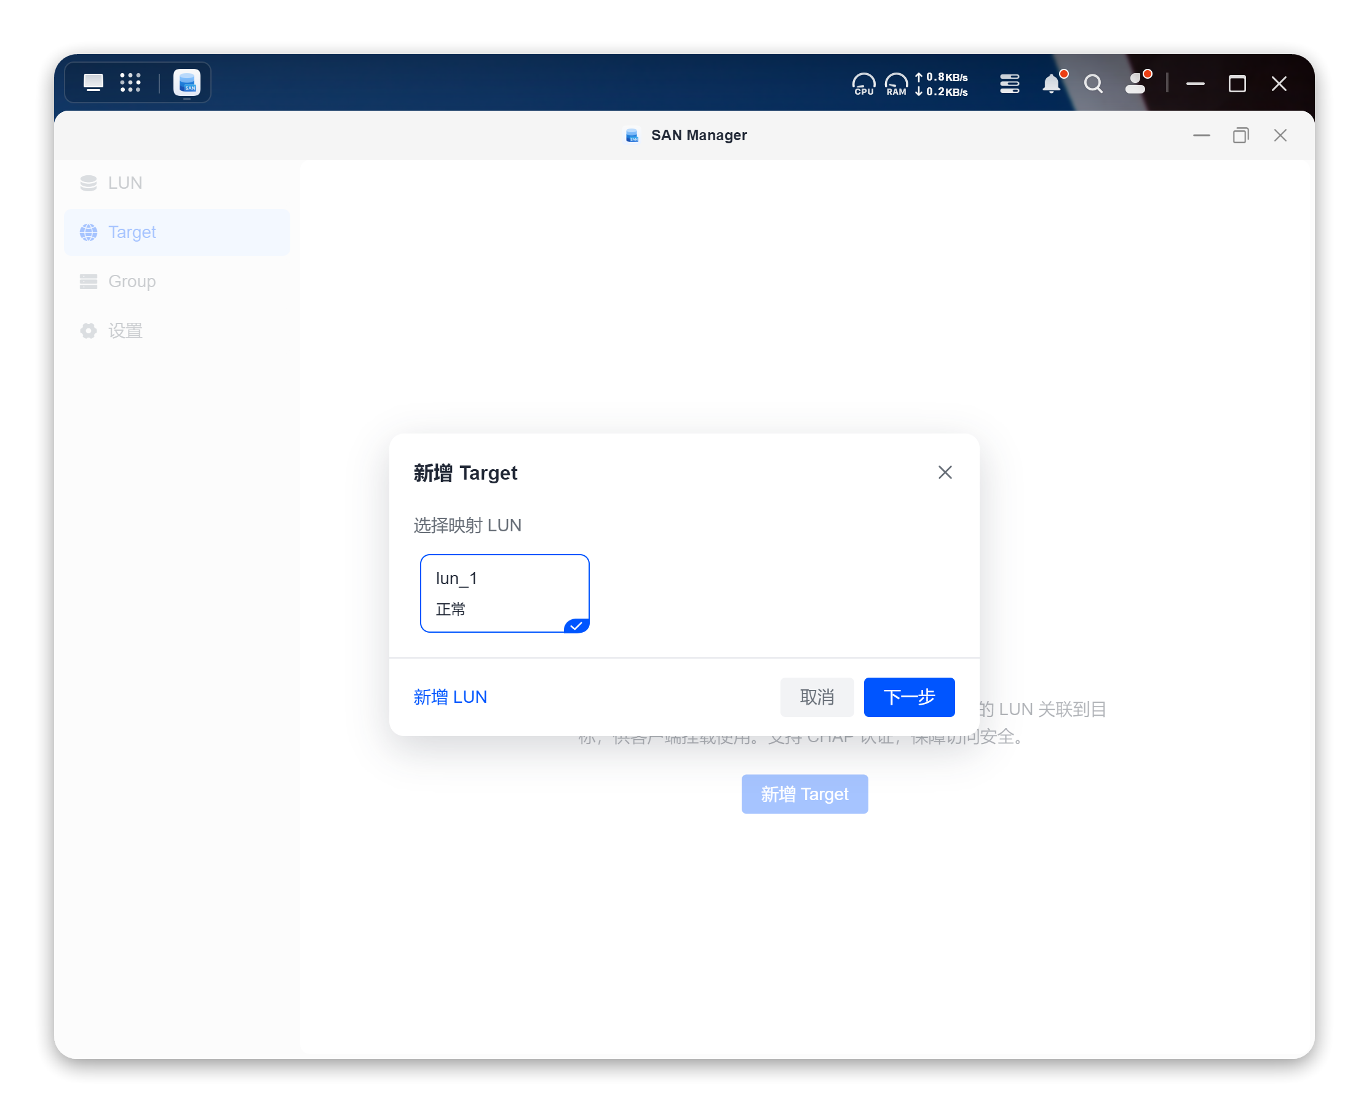The width and height of the screenshot is (1369, 1113).
Task: Click the desktop monitor icon in taskbar
Action: (x=93, y=82)
